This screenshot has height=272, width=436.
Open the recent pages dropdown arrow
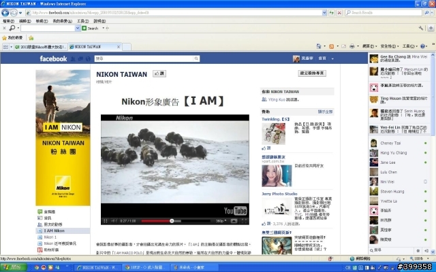tap(20, 13)
